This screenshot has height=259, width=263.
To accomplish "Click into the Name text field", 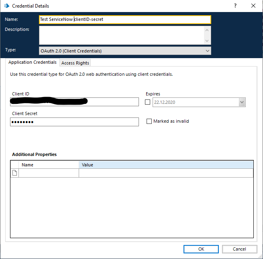I will (x=124, y=19).
